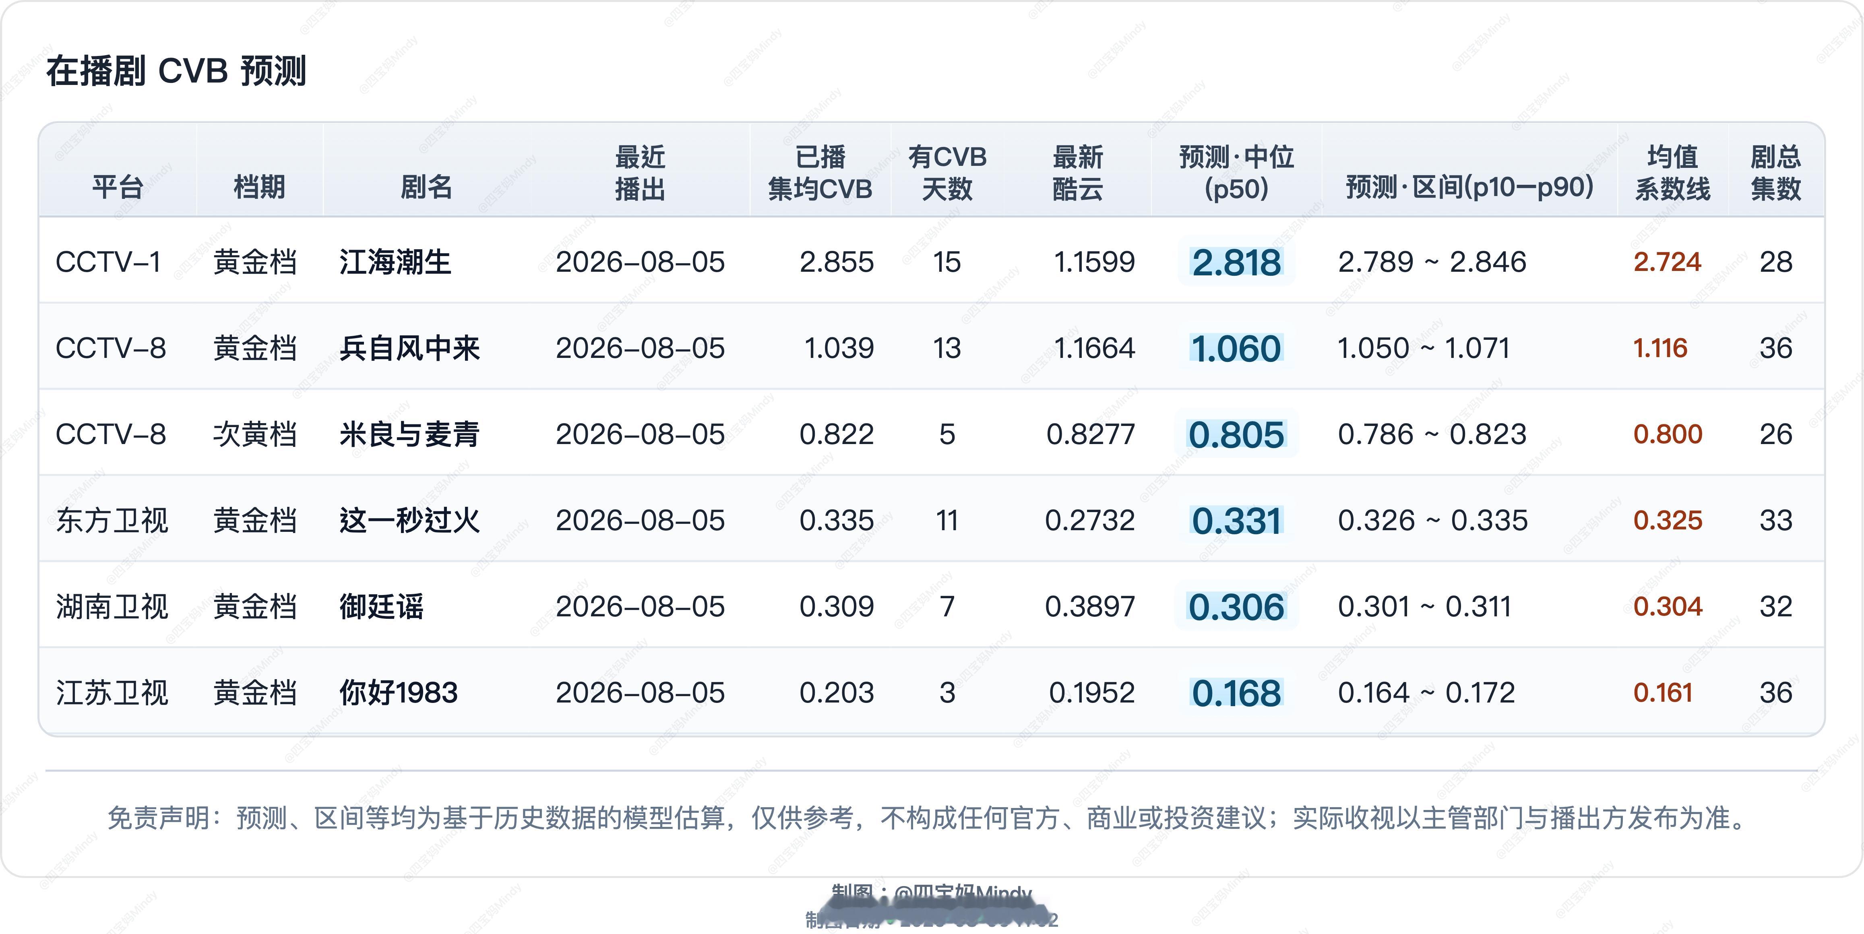Click the '江苏卫视' platform cell
This screenshot has height=934, width=1864.
112,692
